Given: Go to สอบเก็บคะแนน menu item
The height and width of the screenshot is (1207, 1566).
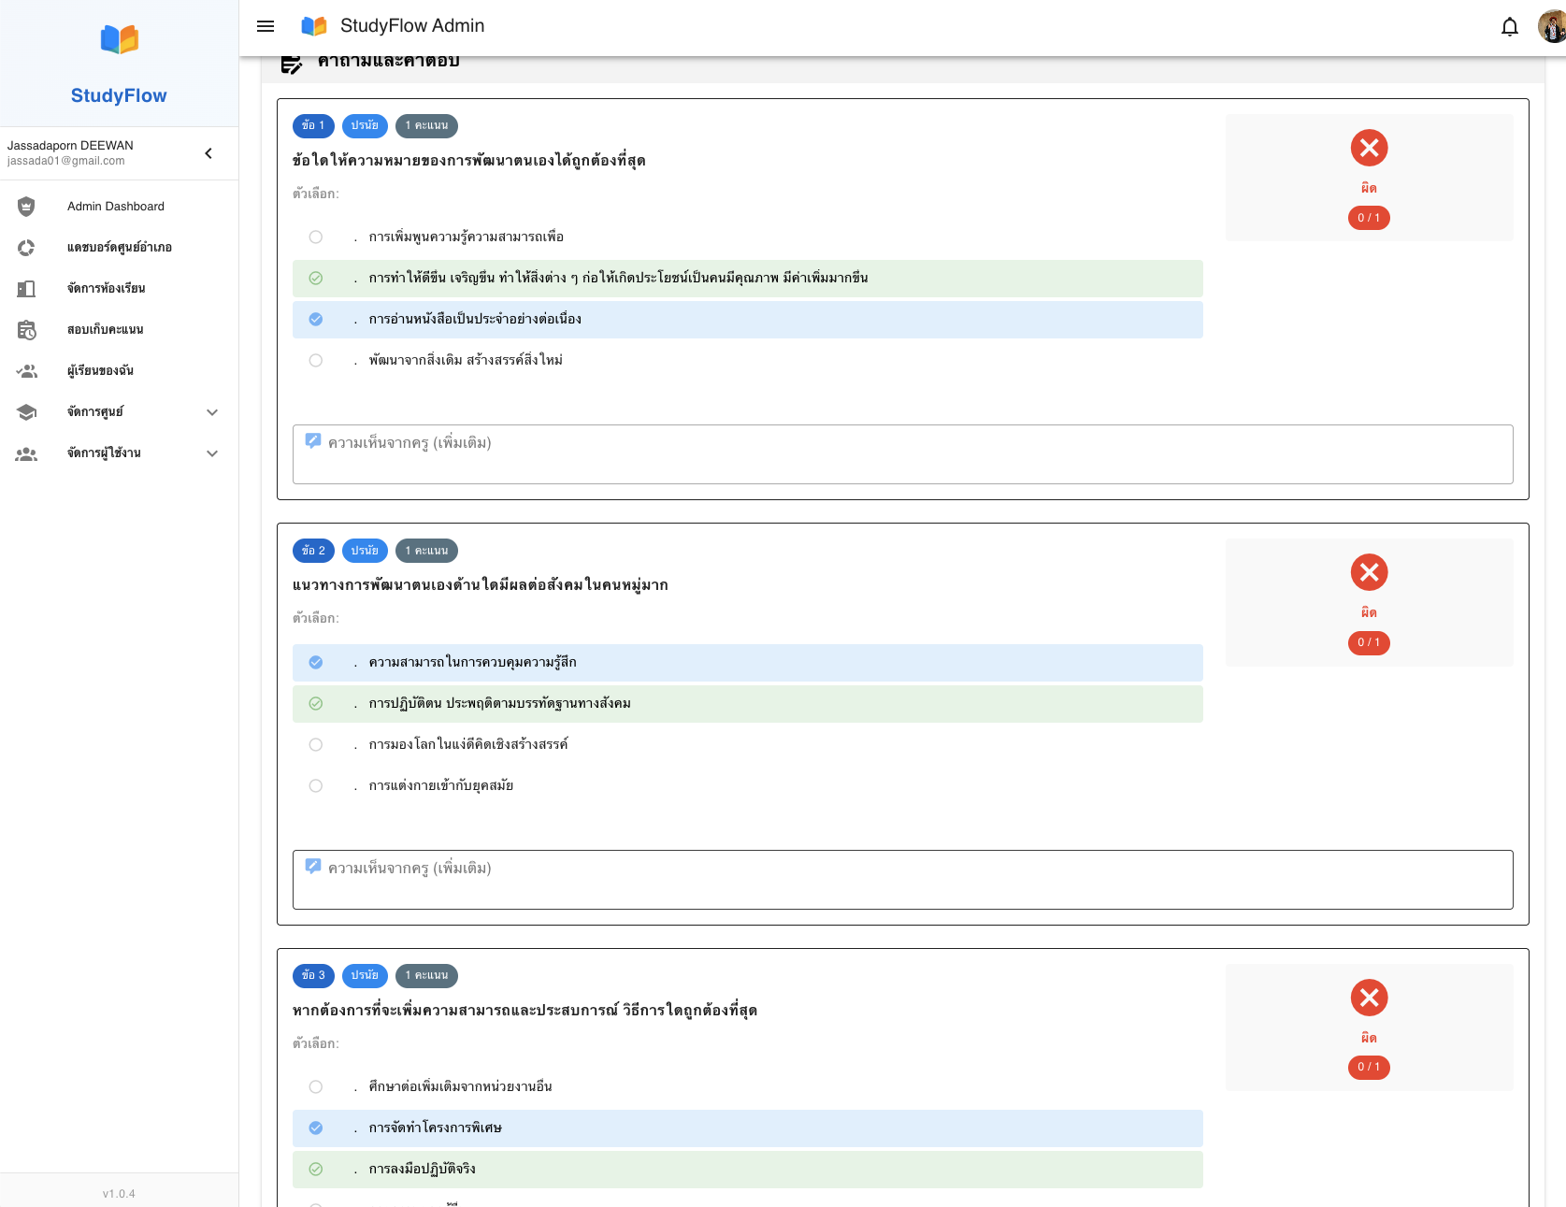Looking at the screenshot, I should tap(105, 330).
